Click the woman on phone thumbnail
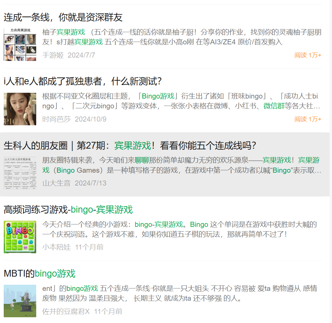Viewport: 332px width, 323px height. [20, 109]
